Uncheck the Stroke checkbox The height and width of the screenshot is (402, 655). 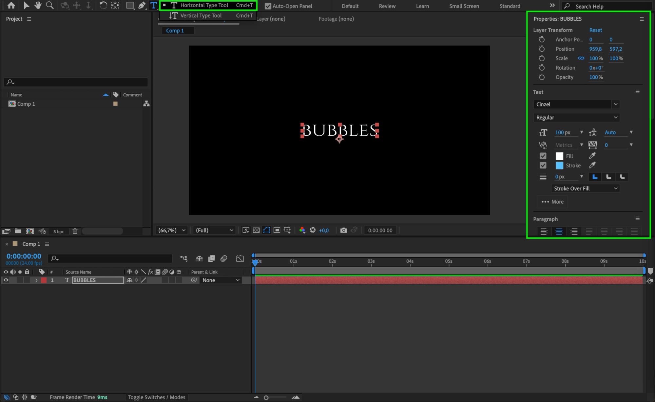[x=543, y=165]
